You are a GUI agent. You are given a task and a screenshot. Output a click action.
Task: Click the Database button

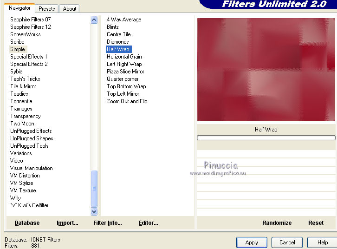[x=27, y=223]
